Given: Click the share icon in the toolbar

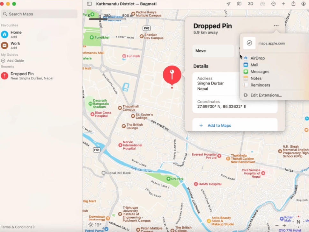Looking at the screenshot, I should point(293,4).
